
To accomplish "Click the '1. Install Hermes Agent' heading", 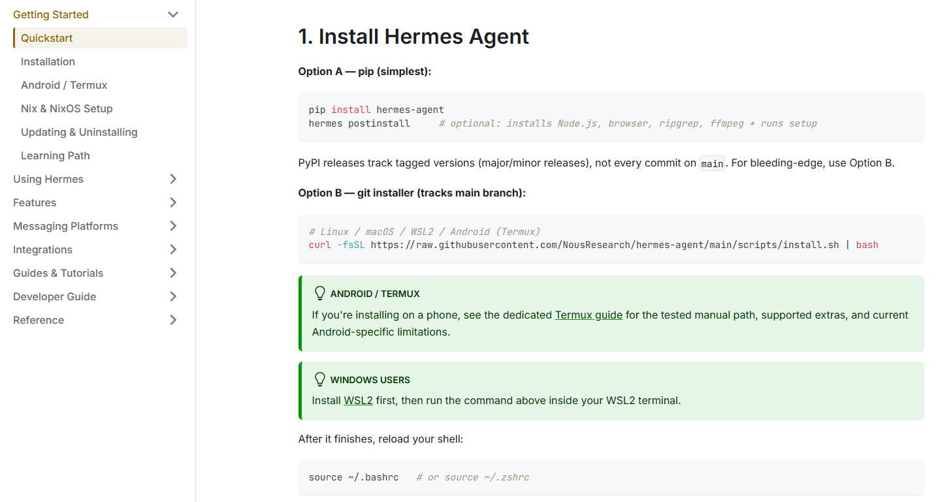I will coord(413,37).
